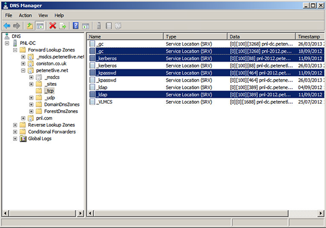Click Data cell with port 1688
The image size is (326, 228).
point(261,102)
